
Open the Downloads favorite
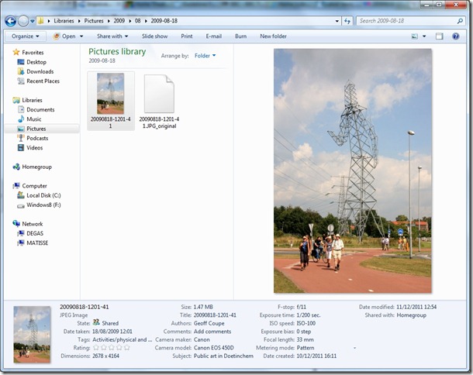click(40, 71)
